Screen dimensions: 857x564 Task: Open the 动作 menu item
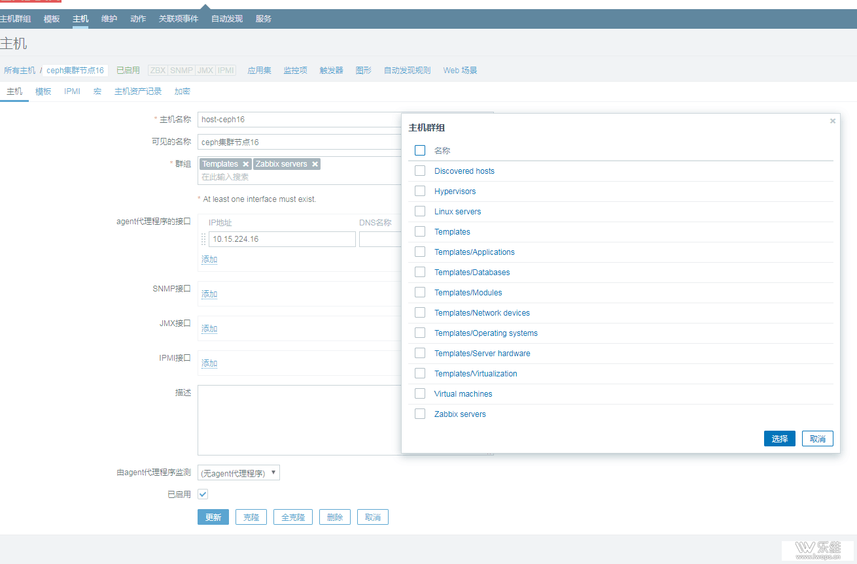pyautogui.click(x=138, y=19)
